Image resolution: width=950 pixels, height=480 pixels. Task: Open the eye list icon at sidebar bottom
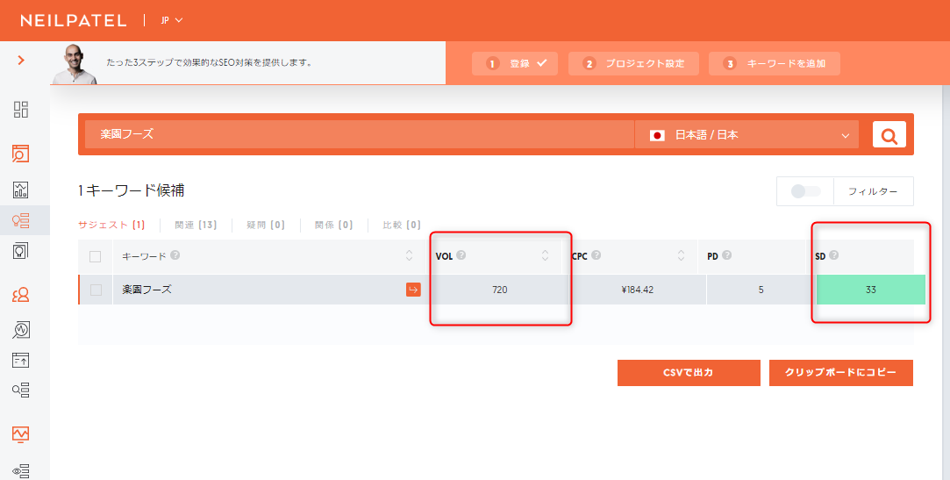click(x=20, y=471)
